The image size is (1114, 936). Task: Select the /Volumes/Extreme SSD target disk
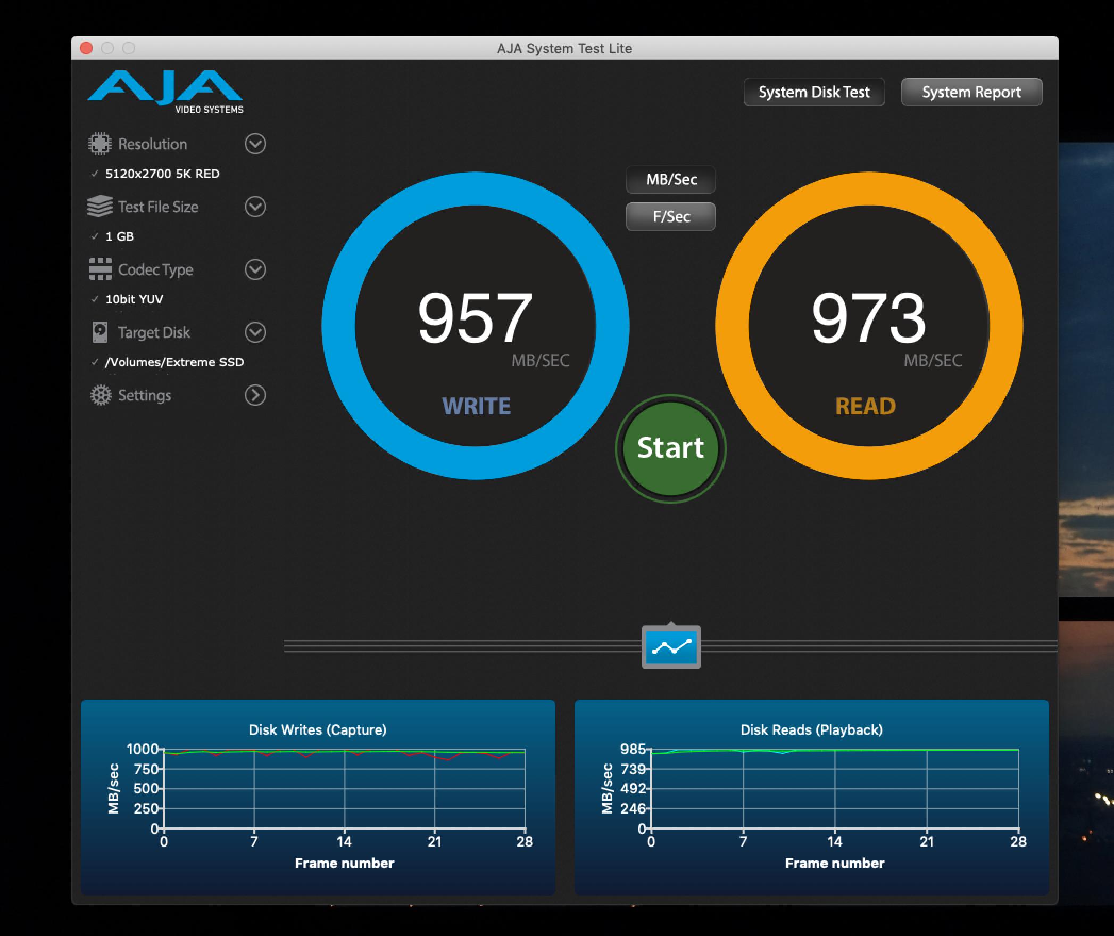(174, 362)
